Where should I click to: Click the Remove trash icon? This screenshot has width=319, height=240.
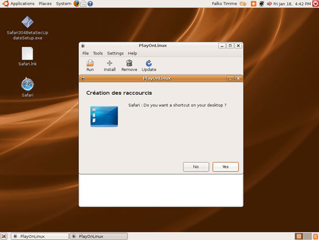coord(129,63)
